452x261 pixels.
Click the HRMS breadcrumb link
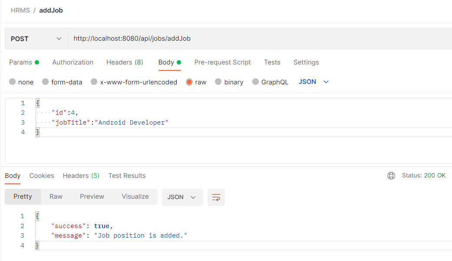(x=19, y=10)
